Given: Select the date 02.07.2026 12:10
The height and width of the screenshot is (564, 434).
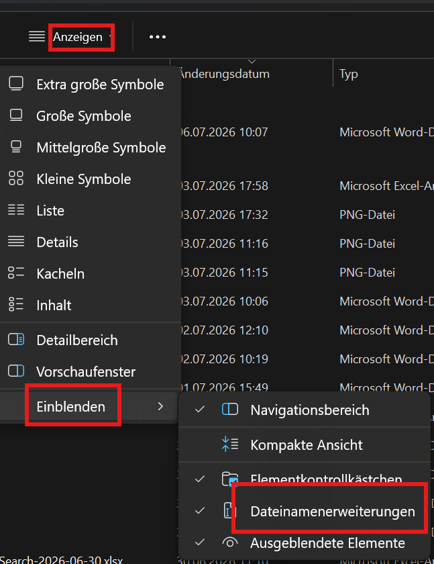Looking at the screenshot, I should (224, 330).
